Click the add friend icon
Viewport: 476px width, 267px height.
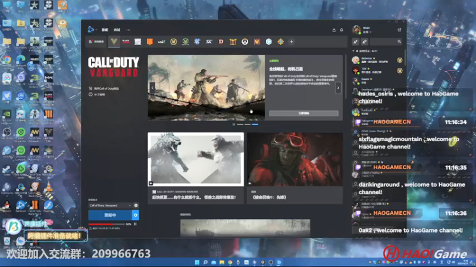pos(355,42)
